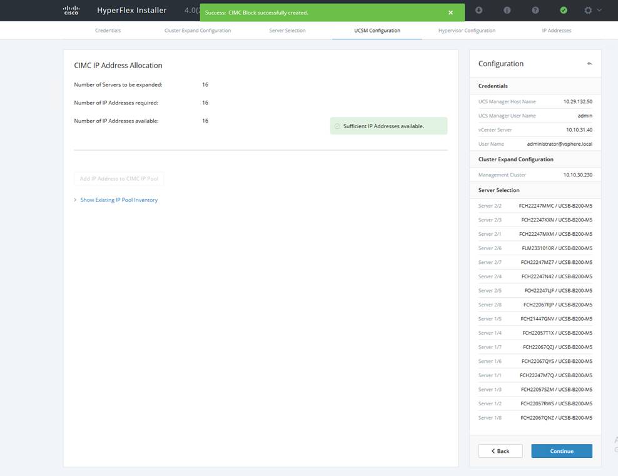Select the Server 2/7 FCH22247MZ7 row
Image resolution: width=618 pixels, height=476 pixels.
535,262
